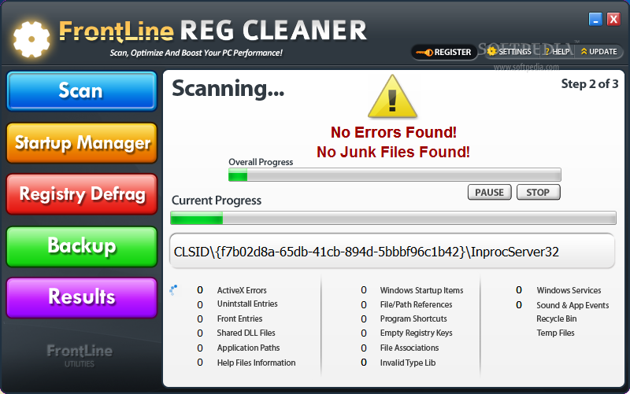Open the Startup Manager section
The width and height of the screenshot is (630, 394).
(82, 143)
